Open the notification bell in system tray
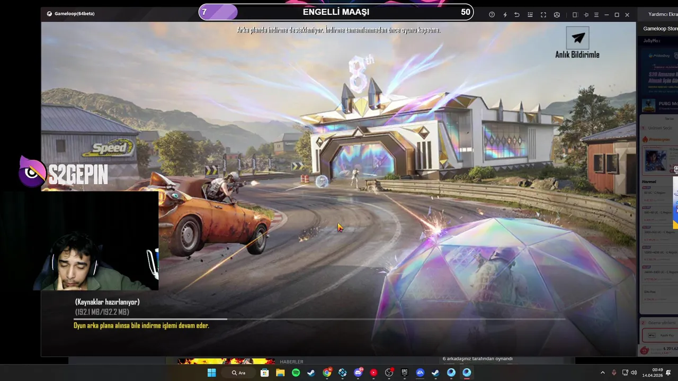 [668, 373]
